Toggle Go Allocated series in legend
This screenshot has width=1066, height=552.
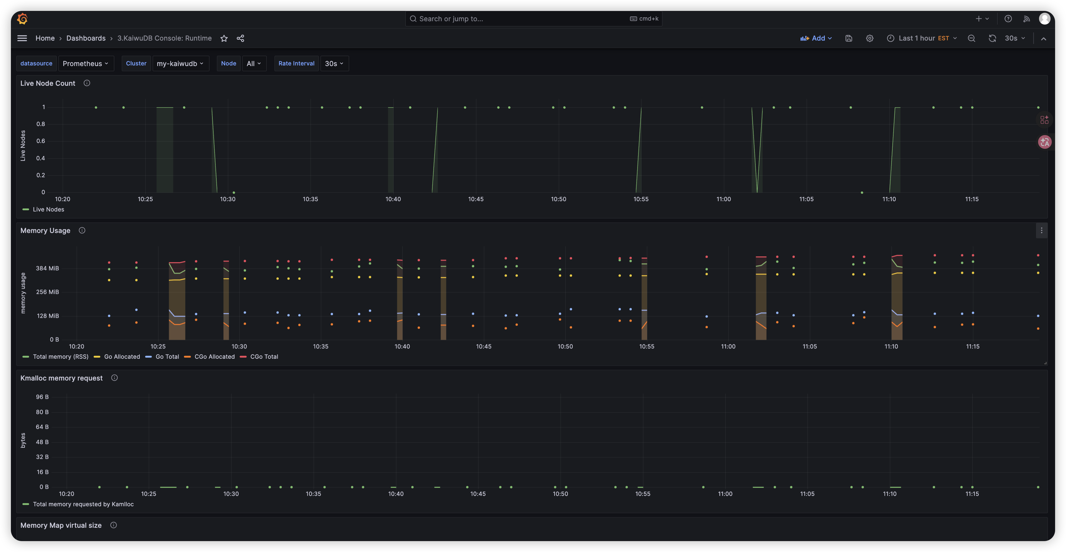point(122,357)
